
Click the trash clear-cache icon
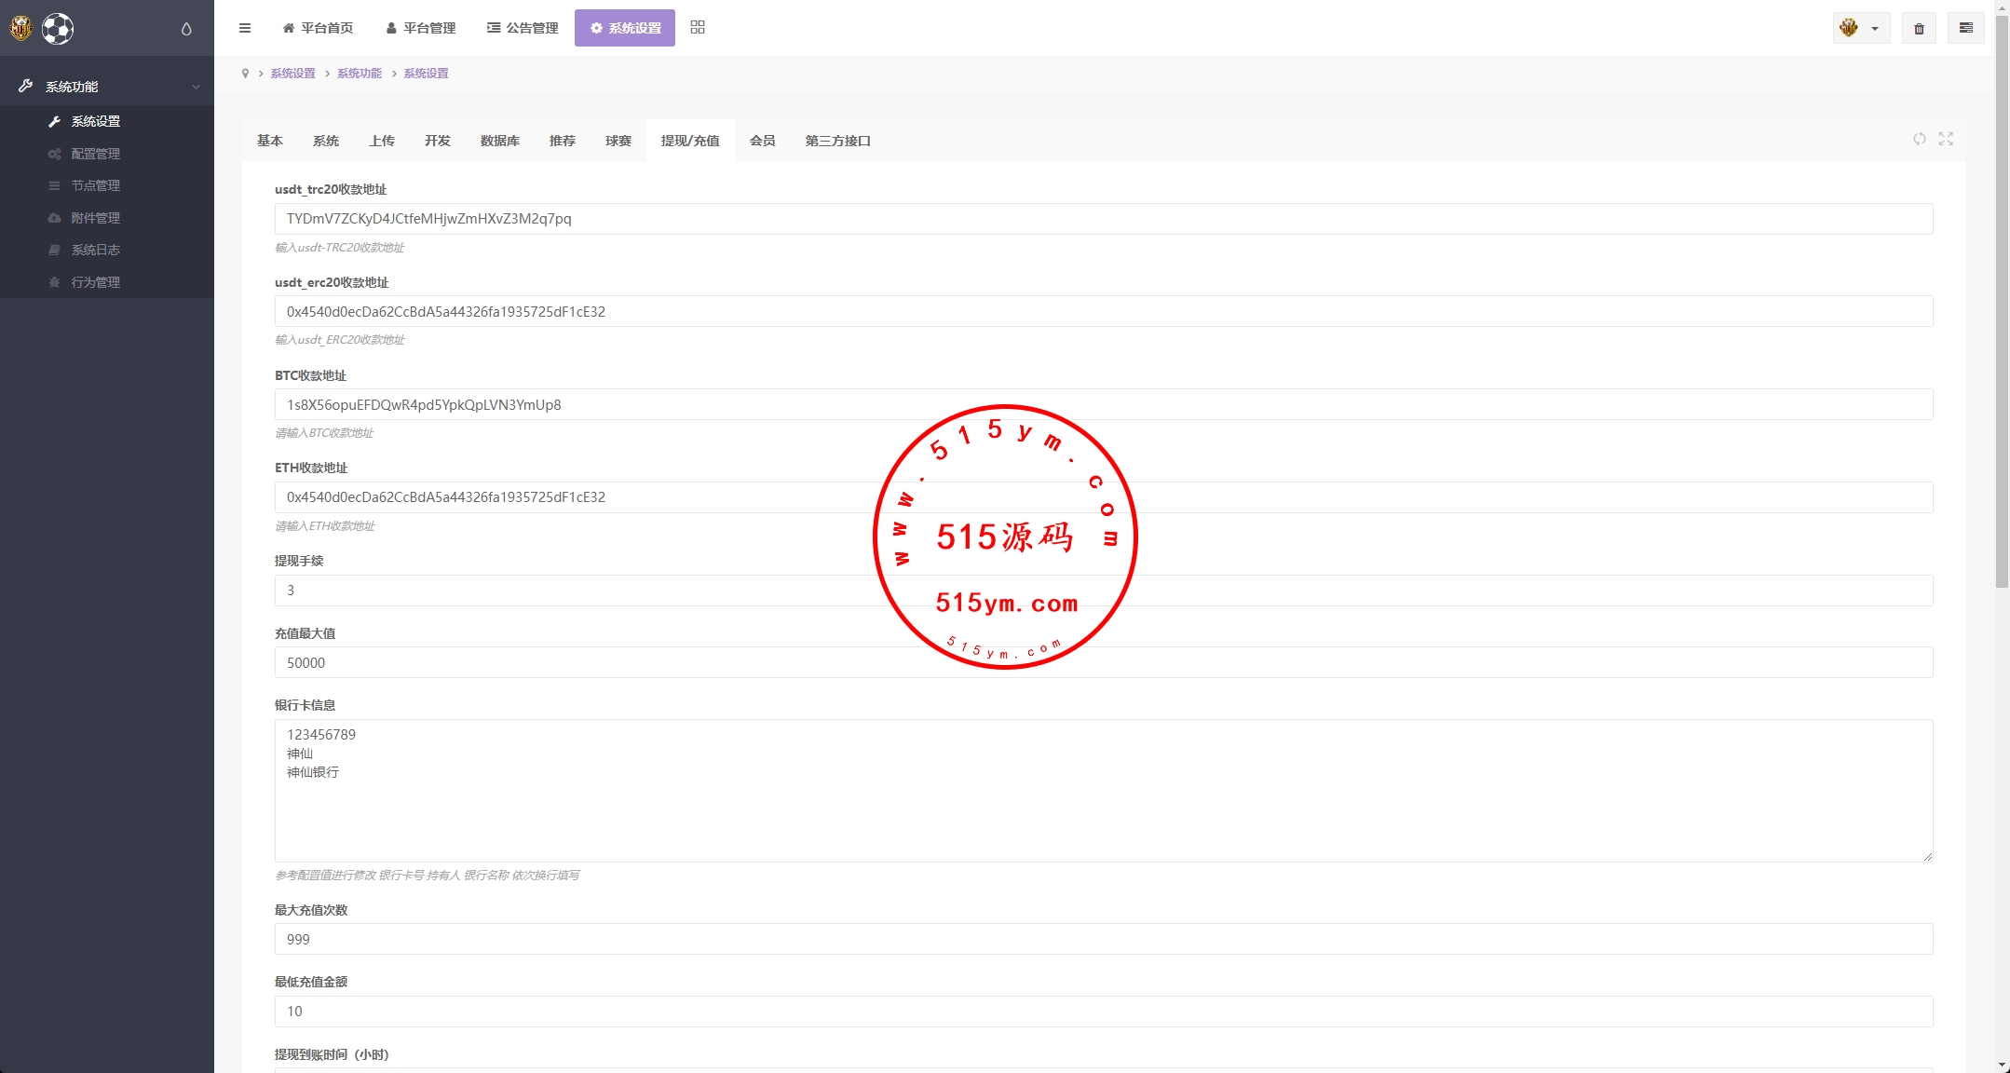tap(1919, 28)
